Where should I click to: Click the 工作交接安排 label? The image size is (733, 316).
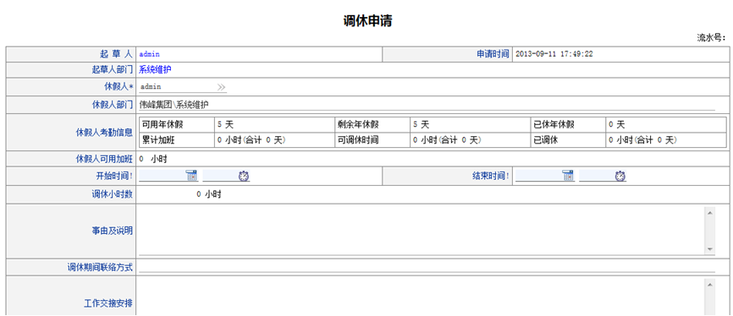click(x=108, y=303)
